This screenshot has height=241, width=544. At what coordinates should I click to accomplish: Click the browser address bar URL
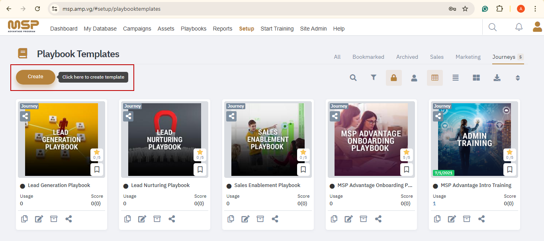coord(112,9)
